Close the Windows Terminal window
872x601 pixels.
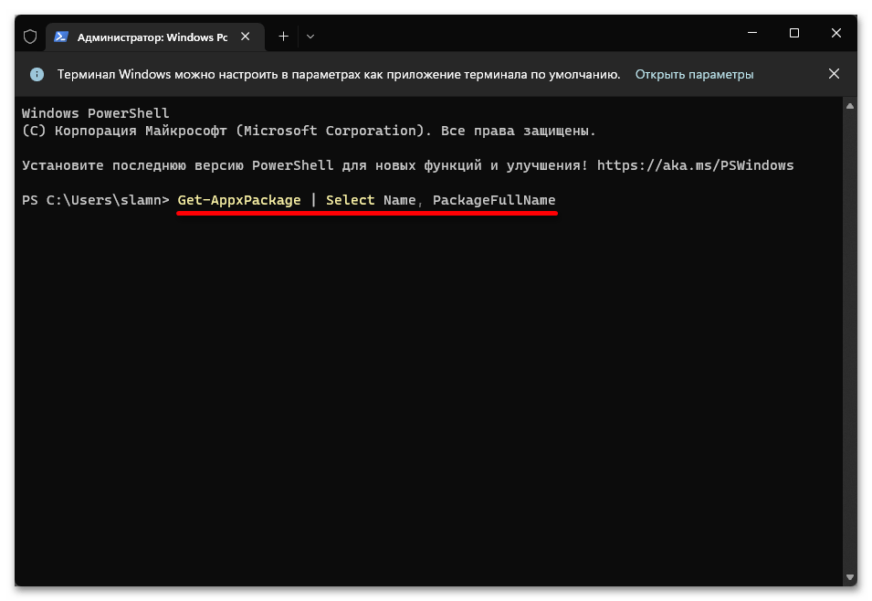[835, 34]
